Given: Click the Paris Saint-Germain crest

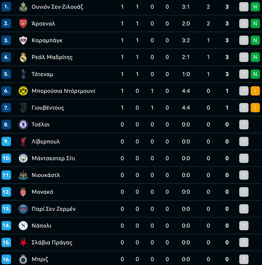Looking at the screenshot, I should [x=23, y=209].
